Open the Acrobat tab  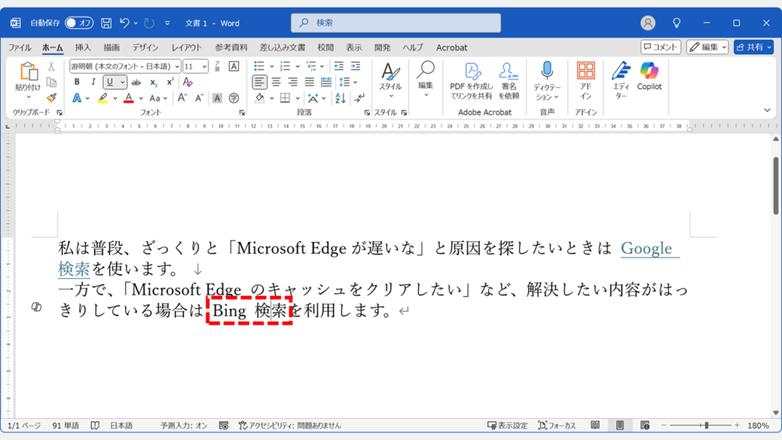452,47
